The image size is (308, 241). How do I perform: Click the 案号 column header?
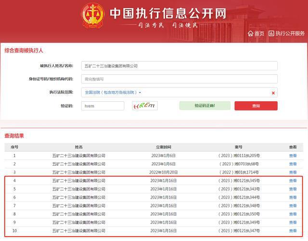[239, 147]
